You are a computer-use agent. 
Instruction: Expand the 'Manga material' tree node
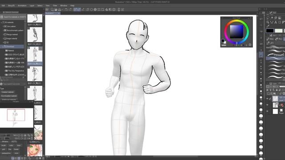pyautogui.click(x=3, y=34)
